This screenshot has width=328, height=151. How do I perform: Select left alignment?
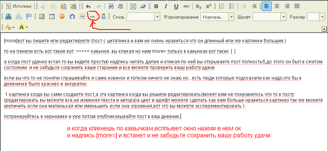point(267,6)
